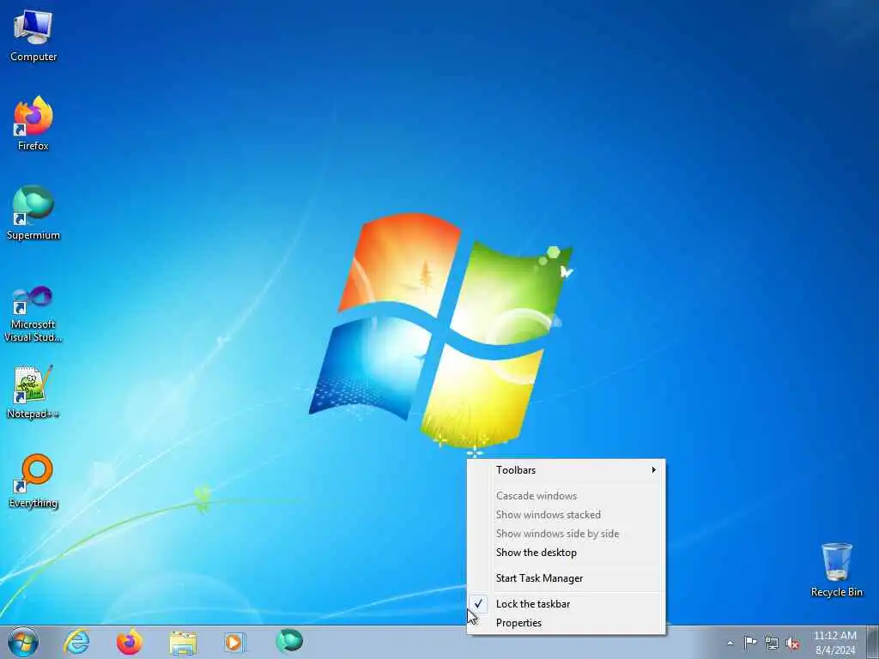879x659 pixels.
Task: Open the clock showing 11:12 AM
Action: pos(834,643)
